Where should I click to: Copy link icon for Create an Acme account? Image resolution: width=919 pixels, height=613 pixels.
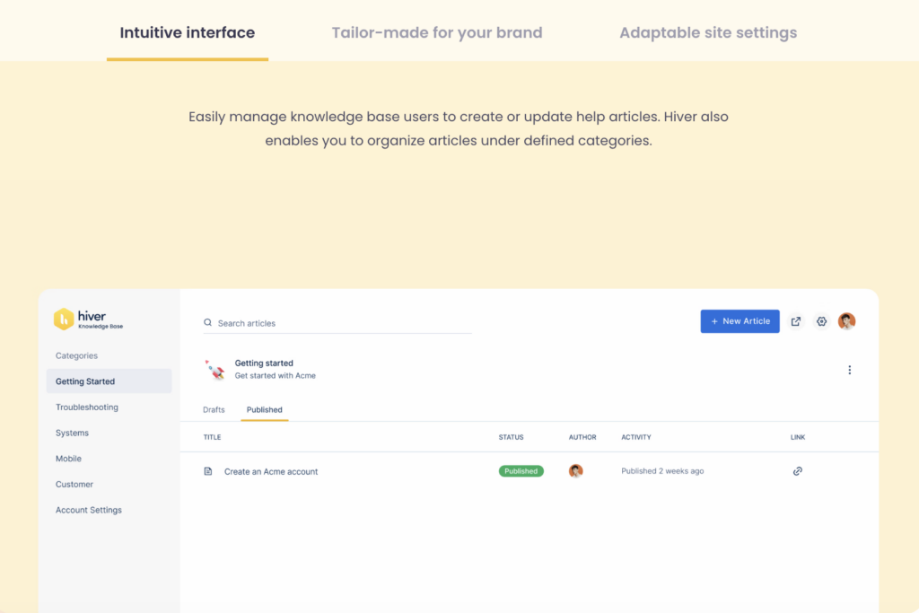pos(797,471)
